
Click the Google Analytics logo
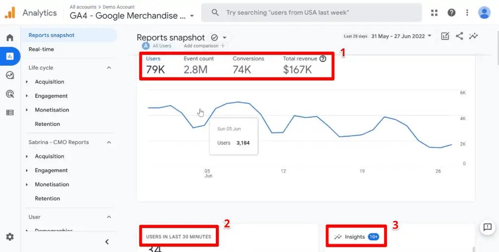(10, 13)
